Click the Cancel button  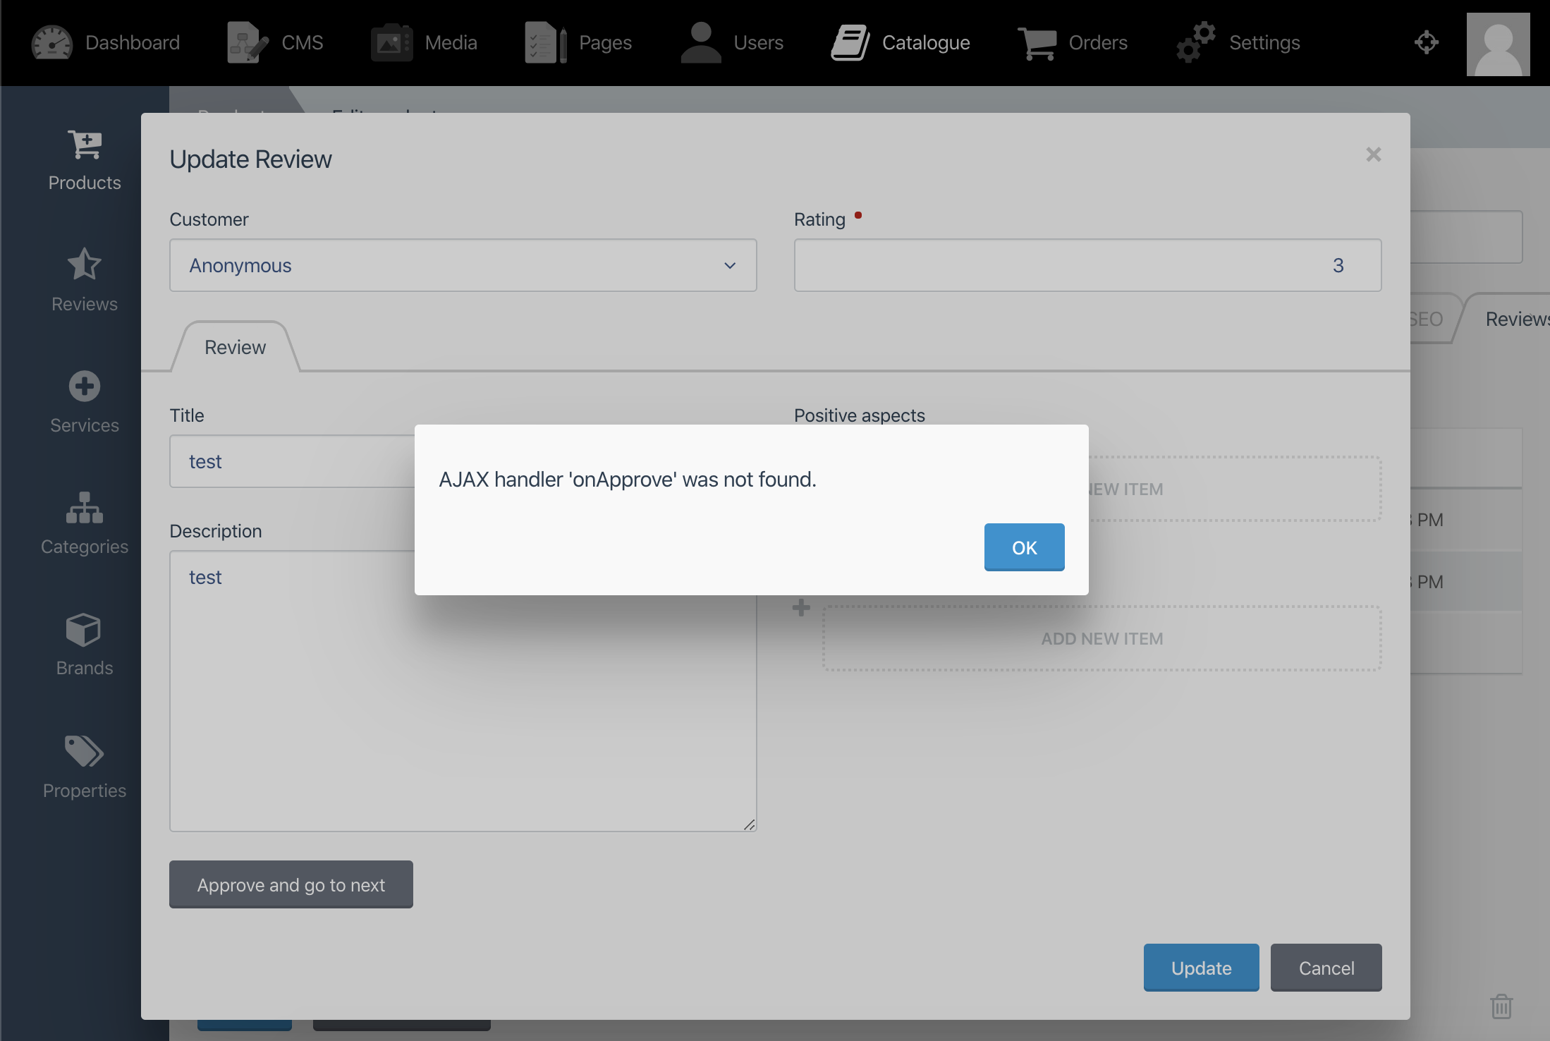point(1326,968)
